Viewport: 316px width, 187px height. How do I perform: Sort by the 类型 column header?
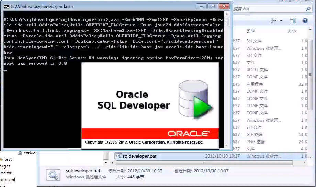pos(250,31)
